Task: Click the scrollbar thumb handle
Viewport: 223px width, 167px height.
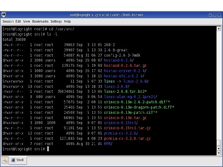Action: coord(219,143)
